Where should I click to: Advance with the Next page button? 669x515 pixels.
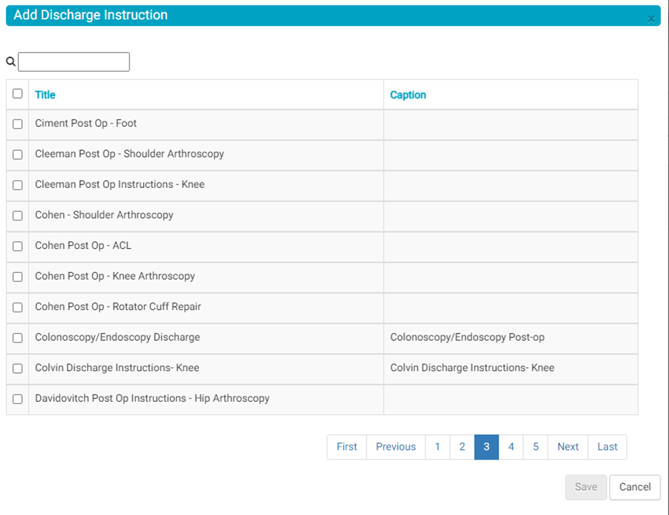point(567,446)
